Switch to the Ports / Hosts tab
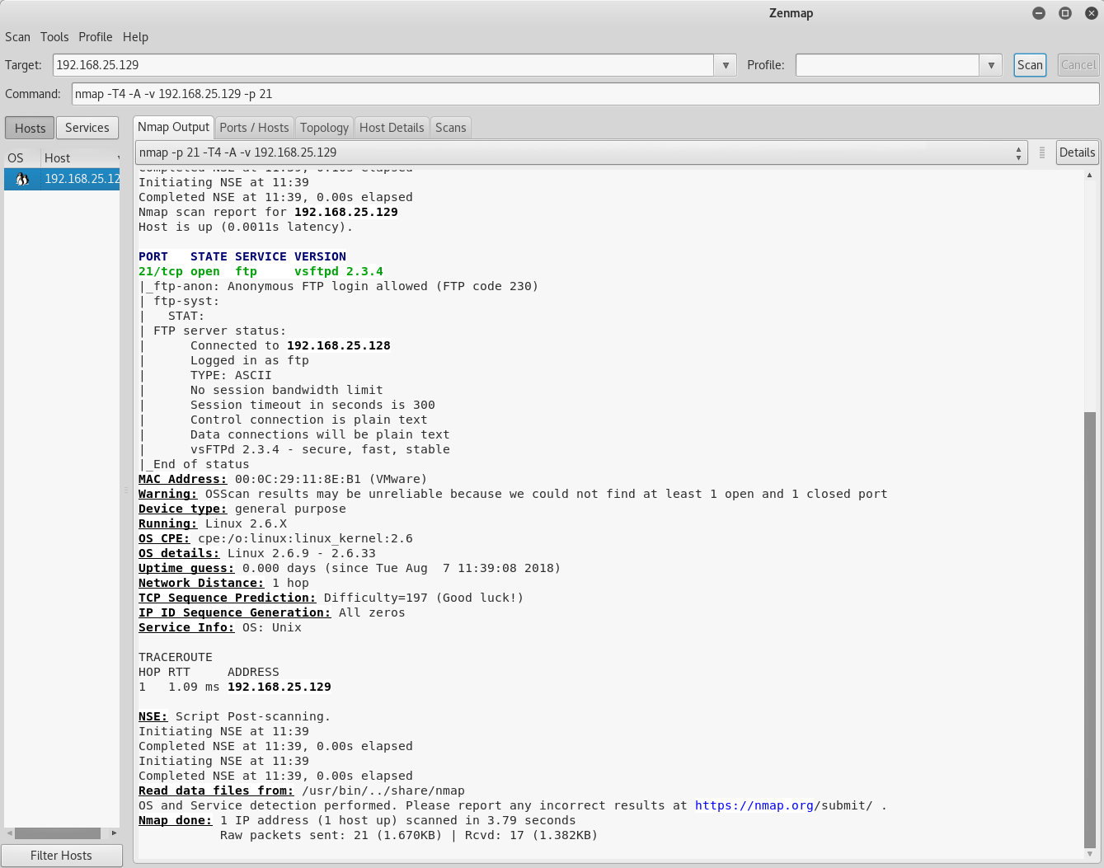The height and width of the screenshot is (868, 1104). (x=254, y=128)
